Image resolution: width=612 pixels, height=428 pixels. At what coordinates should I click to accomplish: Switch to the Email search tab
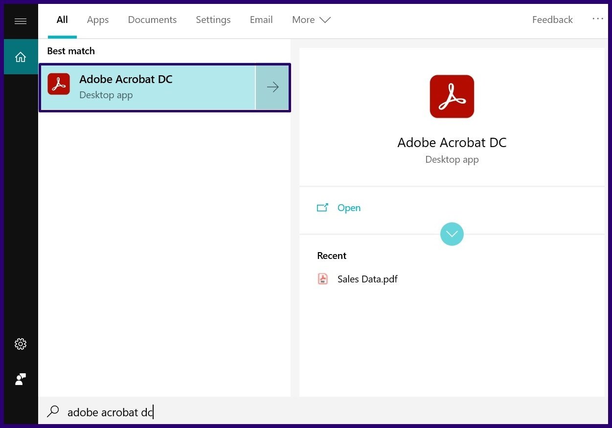click(261, 20)
